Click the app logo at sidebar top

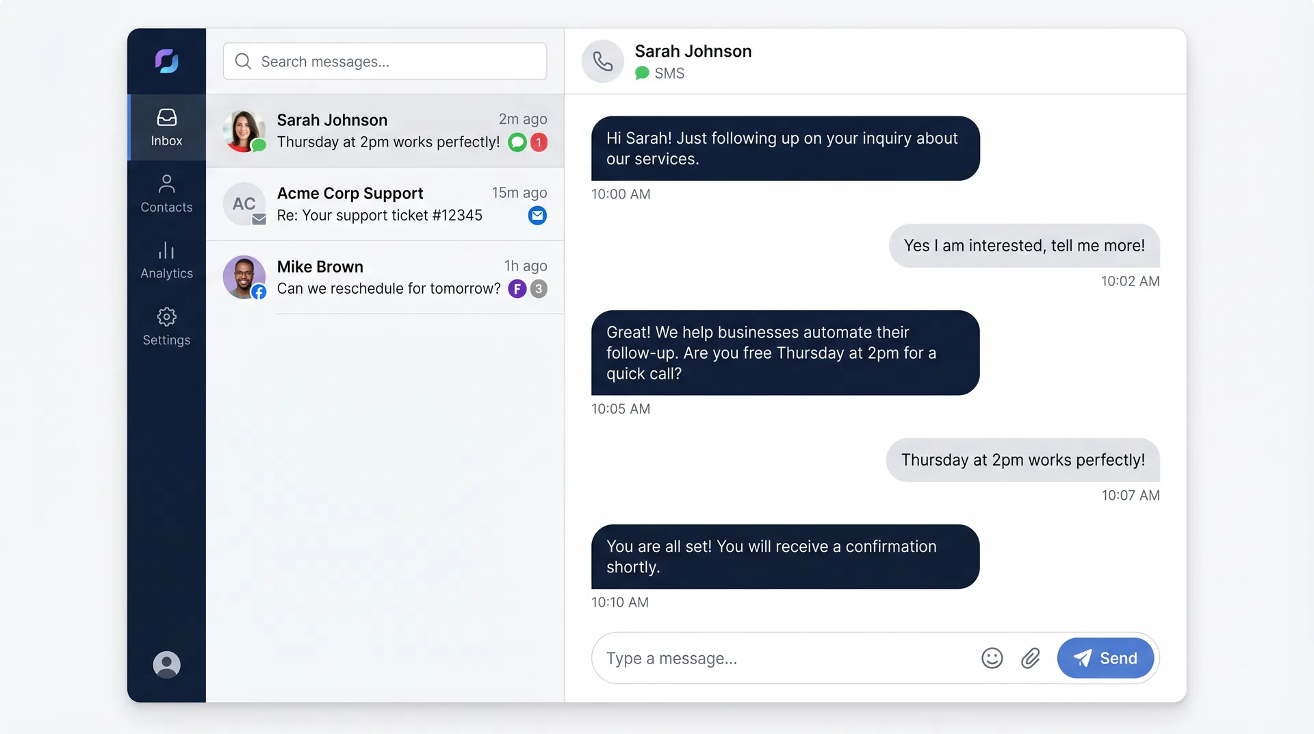click(166, 61)
